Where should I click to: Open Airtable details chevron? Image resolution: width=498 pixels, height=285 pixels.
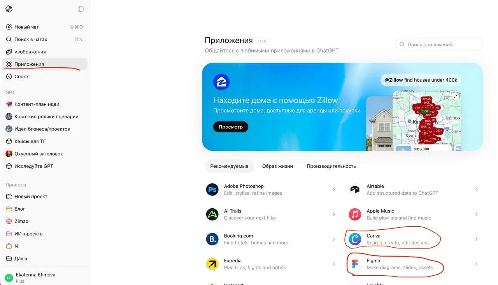(x=477, y=190)
